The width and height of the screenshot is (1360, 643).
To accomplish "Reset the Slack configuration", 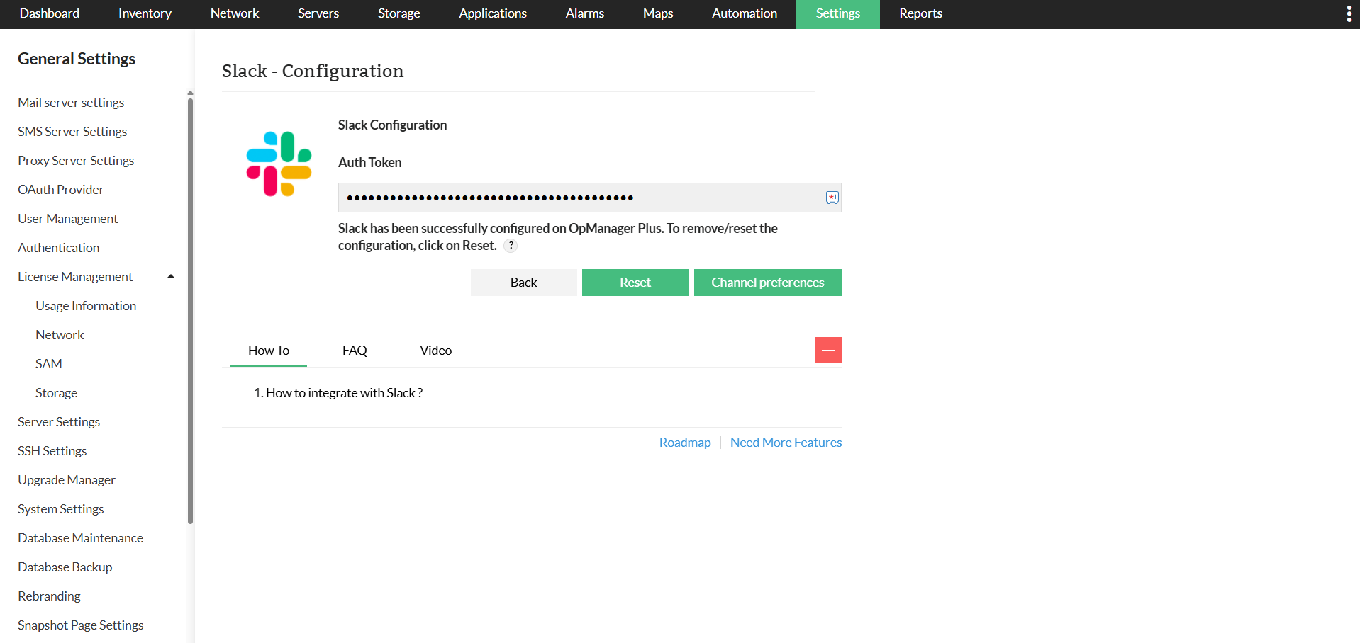I will click(x=635, y=283).
